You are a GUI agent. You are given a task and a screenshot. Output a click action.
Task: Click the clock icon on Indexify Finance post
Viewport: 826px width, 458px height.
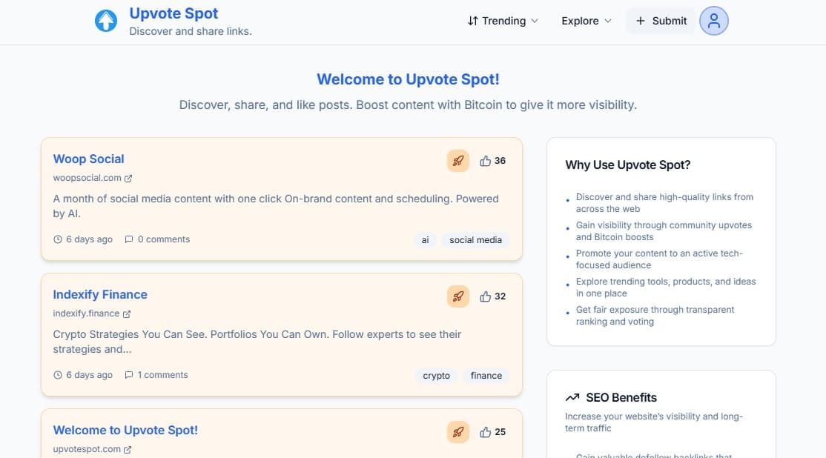pyautogui.click(x=57, y=375)
